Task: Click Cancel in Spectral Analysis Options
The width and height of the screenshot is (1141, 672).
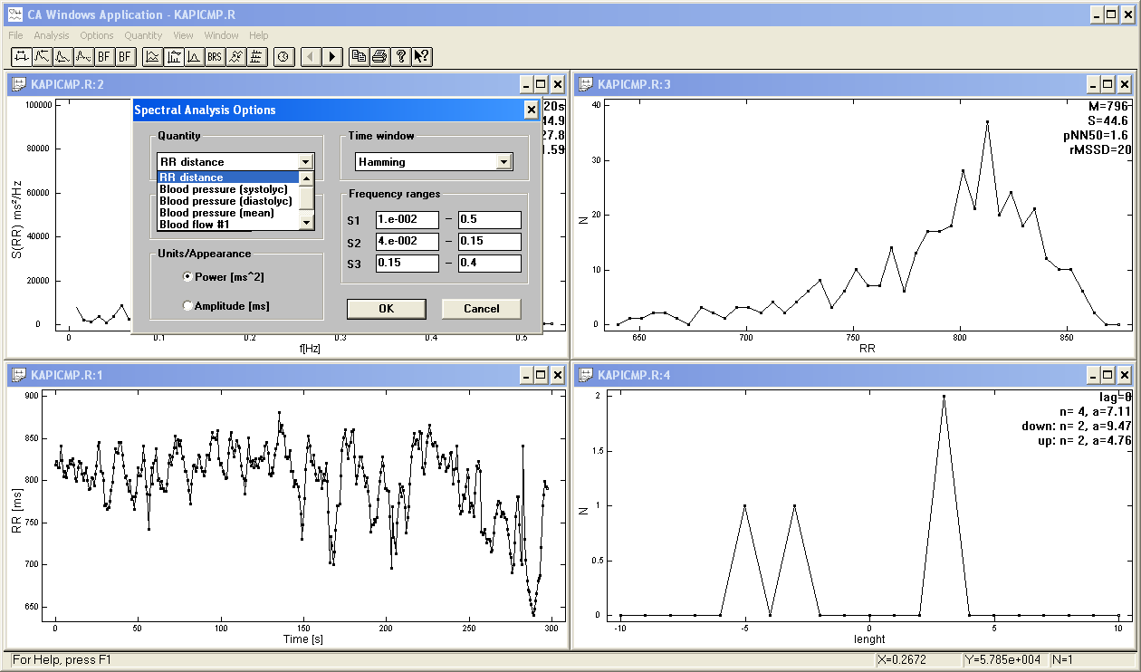Action: tap(481, 309)
